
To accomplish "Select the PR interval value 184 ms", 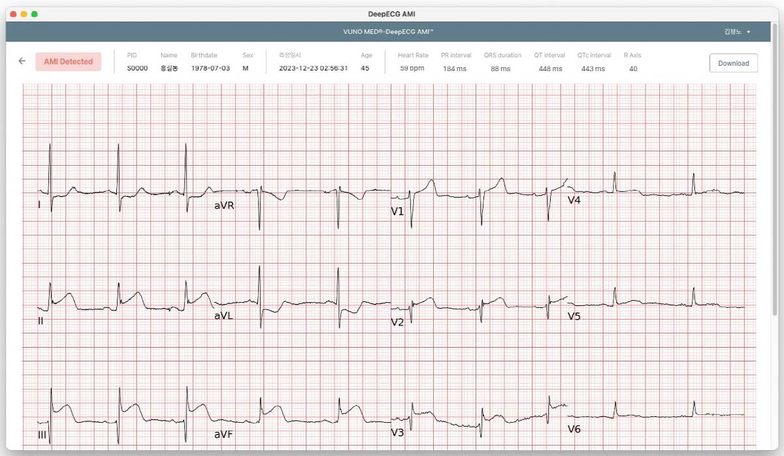I will coord(455,68).
